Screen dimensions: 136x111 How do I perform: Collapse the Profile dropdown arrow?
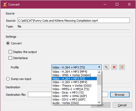point(99,67)
